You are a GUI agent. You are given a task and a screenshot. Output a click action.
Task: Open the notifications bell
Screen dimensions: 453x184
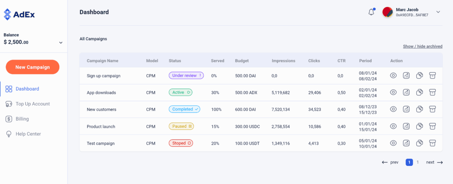(371, 12)
